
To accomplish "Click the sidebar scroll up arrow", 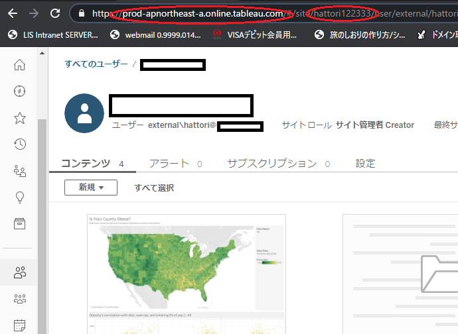I will tap(42, 53).
